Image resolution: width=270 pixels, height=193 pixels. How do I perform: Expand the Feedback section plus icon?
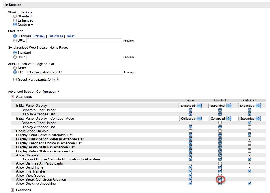click(12, 190)
